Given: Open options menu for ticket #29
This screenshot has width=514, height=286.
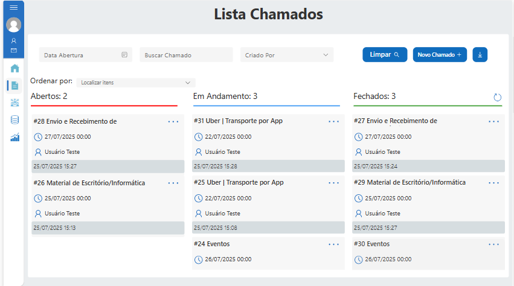Looking at the screenshot, I should tap(493, 183).
